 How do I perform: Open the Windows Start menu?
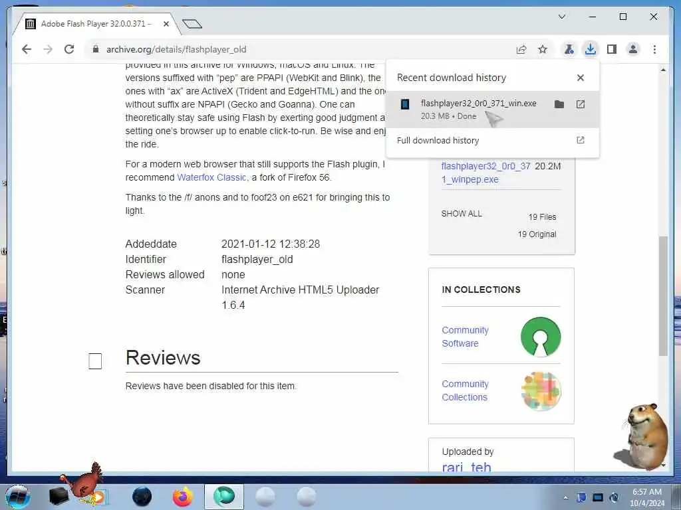17,497
